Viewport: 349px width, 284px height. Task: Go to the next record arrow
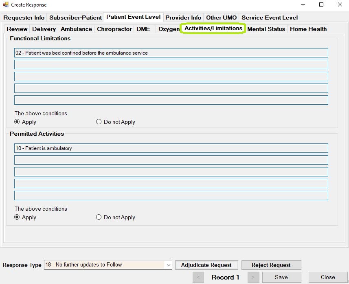(x=253, y=277)
